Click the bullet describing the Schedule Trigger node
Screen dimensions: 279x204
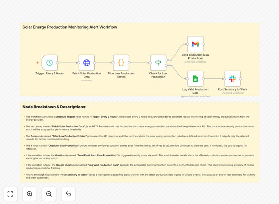coord(137,118)
